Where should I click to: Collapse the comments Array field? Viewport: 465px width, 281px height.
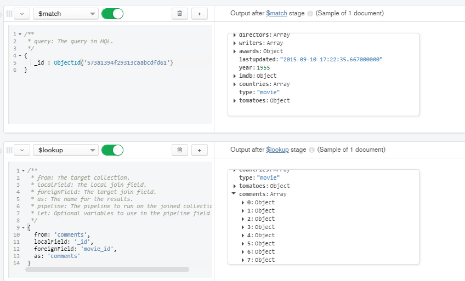[x=235, y=194]
